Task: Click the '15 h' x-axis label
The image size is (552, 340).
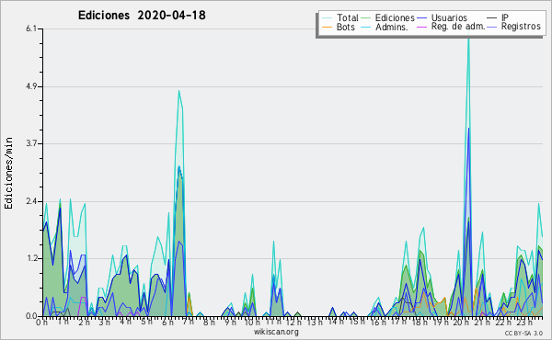Action: tap(357, 322)
